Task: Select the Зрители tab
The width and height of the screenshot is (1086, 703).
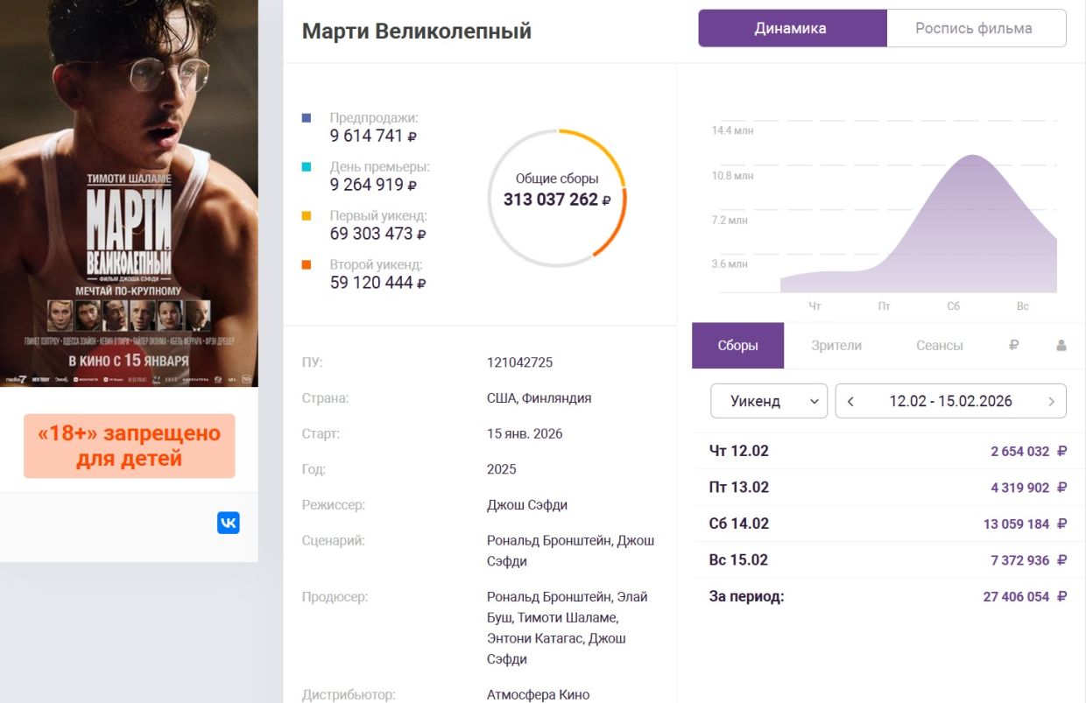Action: [x=836, y=346]
